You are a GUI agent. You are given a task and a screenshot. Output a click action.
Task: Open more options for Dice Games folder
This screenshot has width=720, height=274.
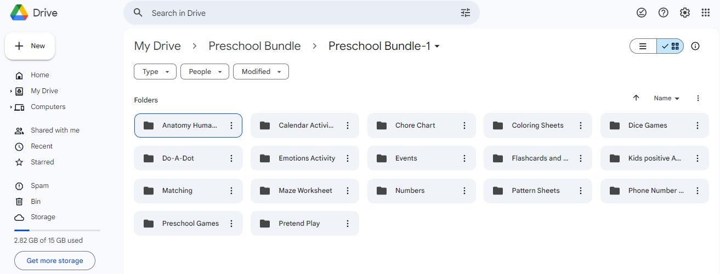point(698,125)
